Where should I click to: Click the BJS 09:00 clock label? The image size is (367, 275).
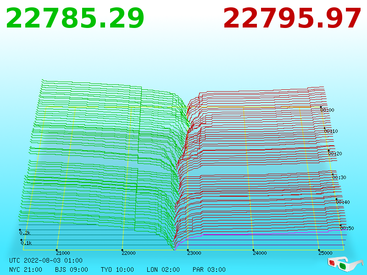[72, 269]
